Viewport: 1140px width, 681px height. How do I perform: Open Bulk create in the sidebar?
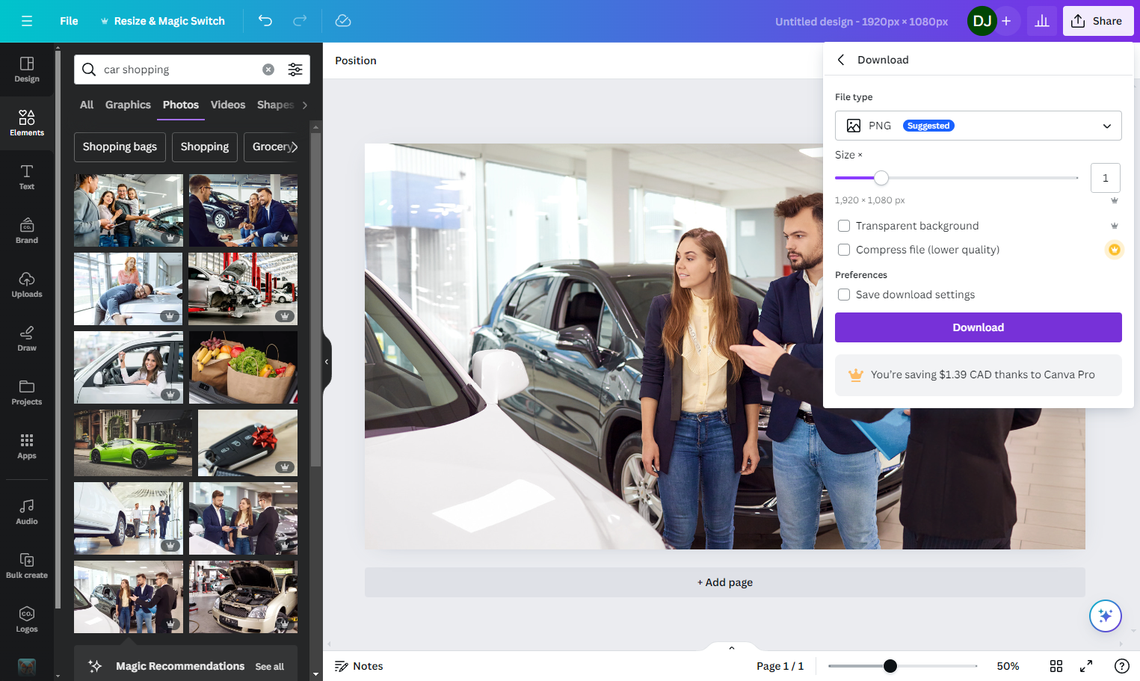(27, 566)
